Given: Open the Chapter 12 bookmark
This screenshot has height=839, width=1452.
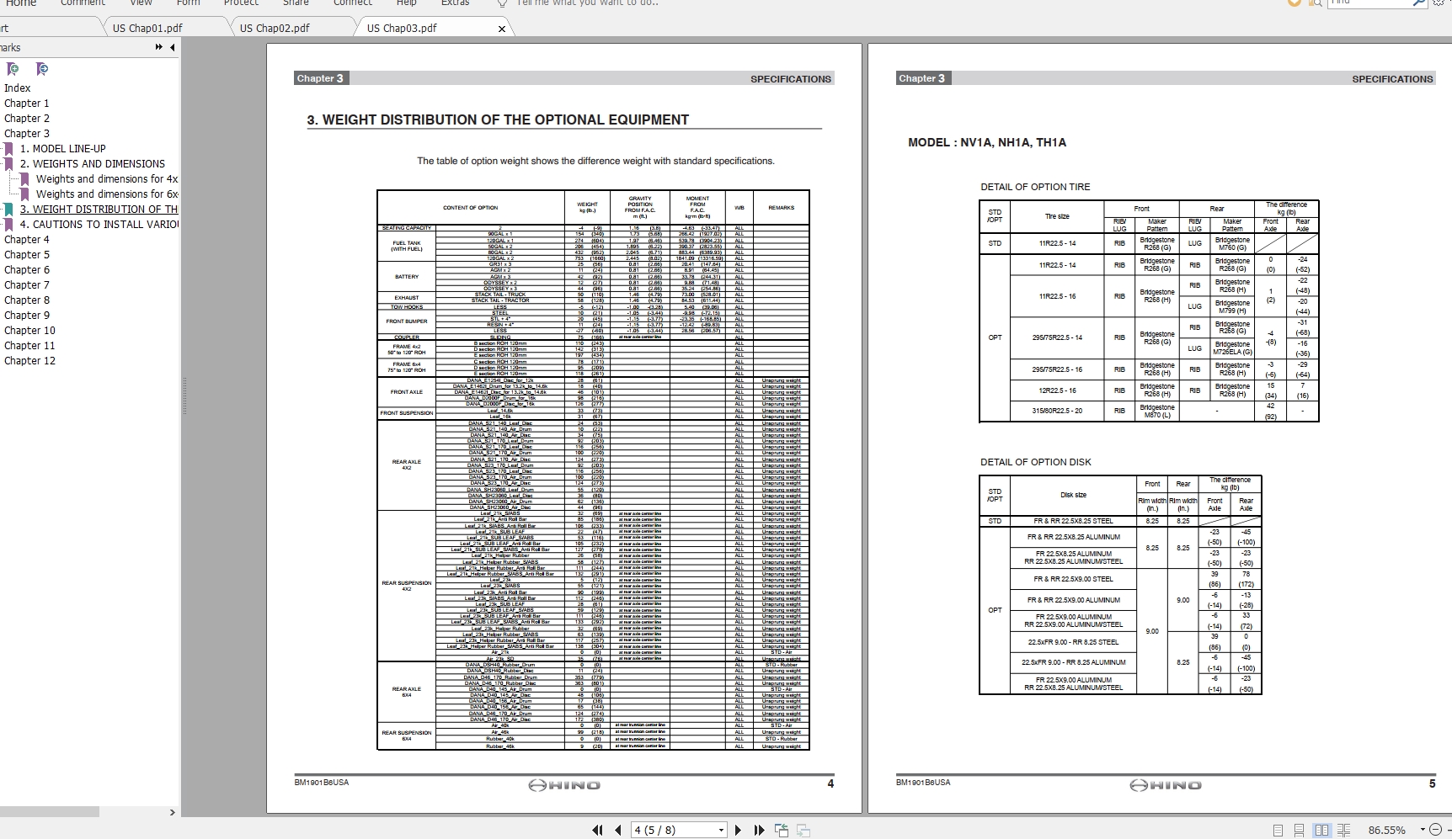Looking at the screenshot, I should tap(29, 361).
